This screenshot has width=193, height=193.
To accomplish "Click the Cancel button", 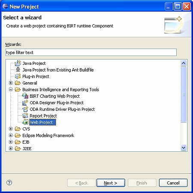I will [x=173, y=183].
